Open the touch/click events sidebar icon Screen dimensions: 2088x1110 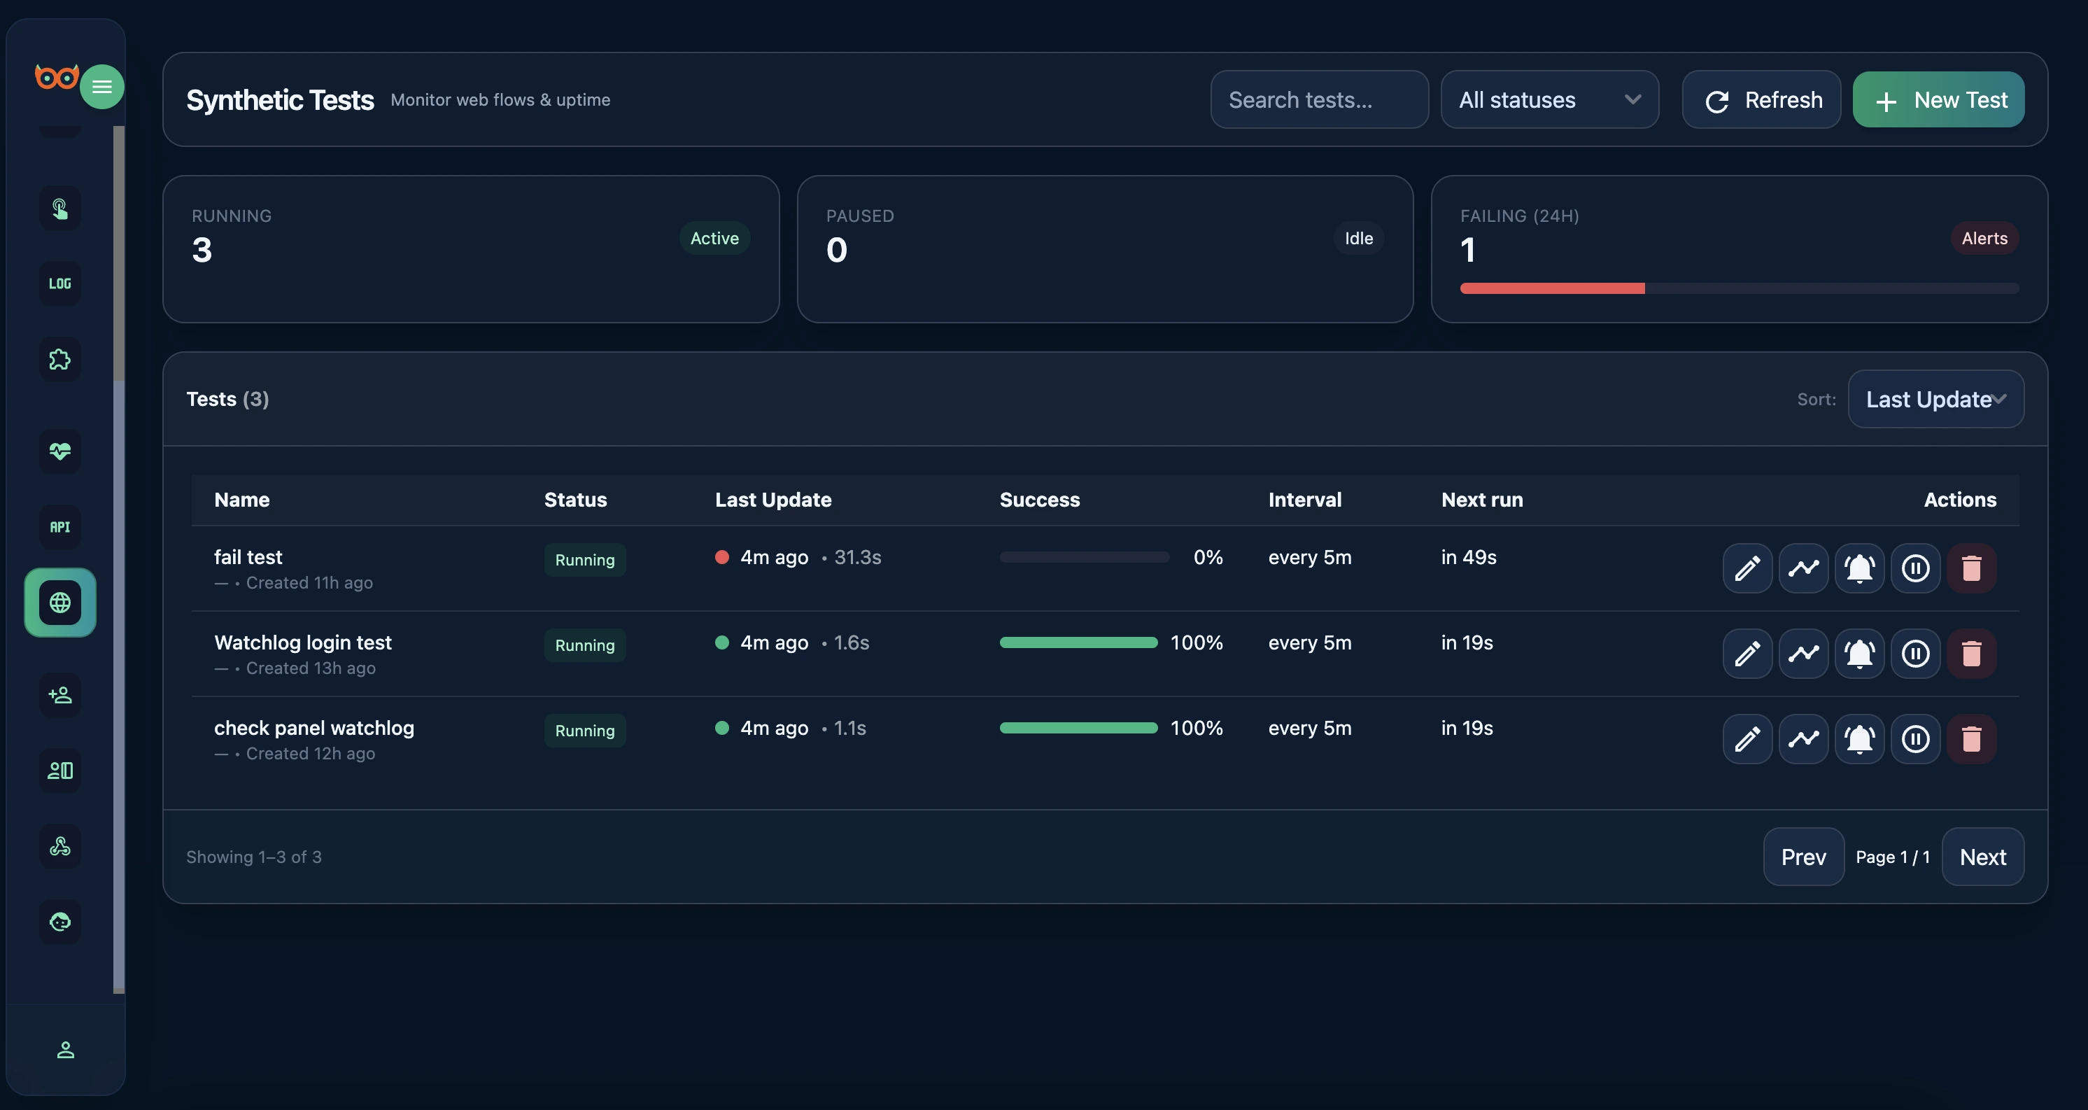tap(60, 209)
